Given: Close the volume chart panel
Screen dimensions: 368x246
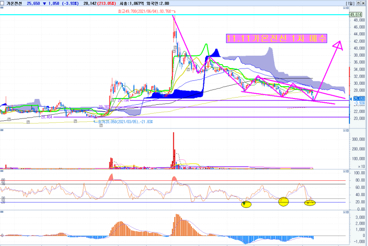Looking at the screenshot, I should 348,130.
